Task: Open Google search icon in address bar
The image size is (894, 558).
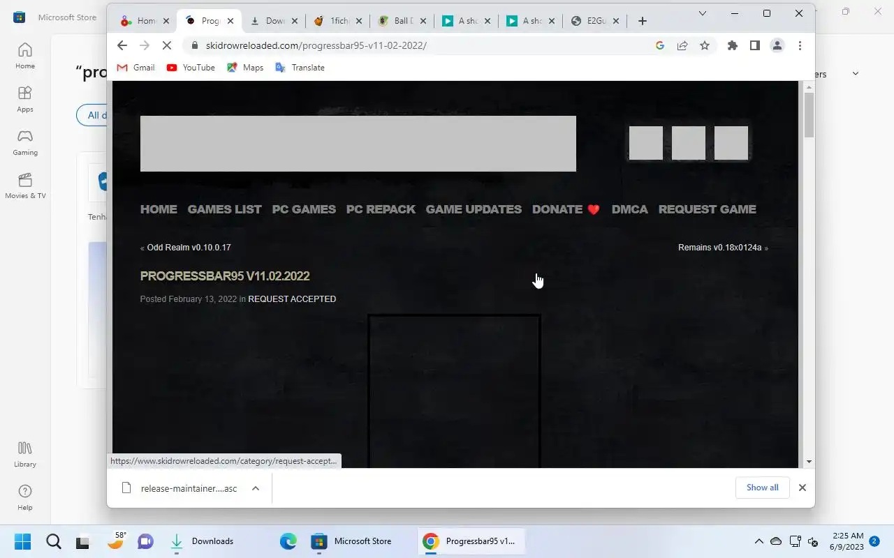Action: 660,45
